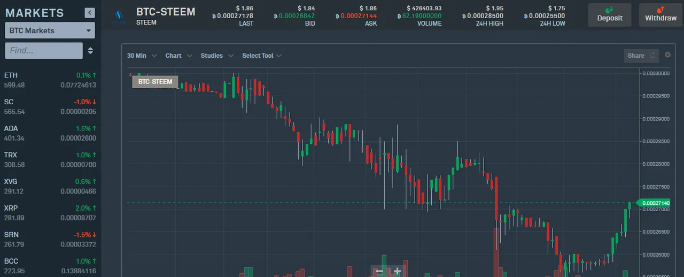Click the Deposit button
684x277 pixels.
610,15
